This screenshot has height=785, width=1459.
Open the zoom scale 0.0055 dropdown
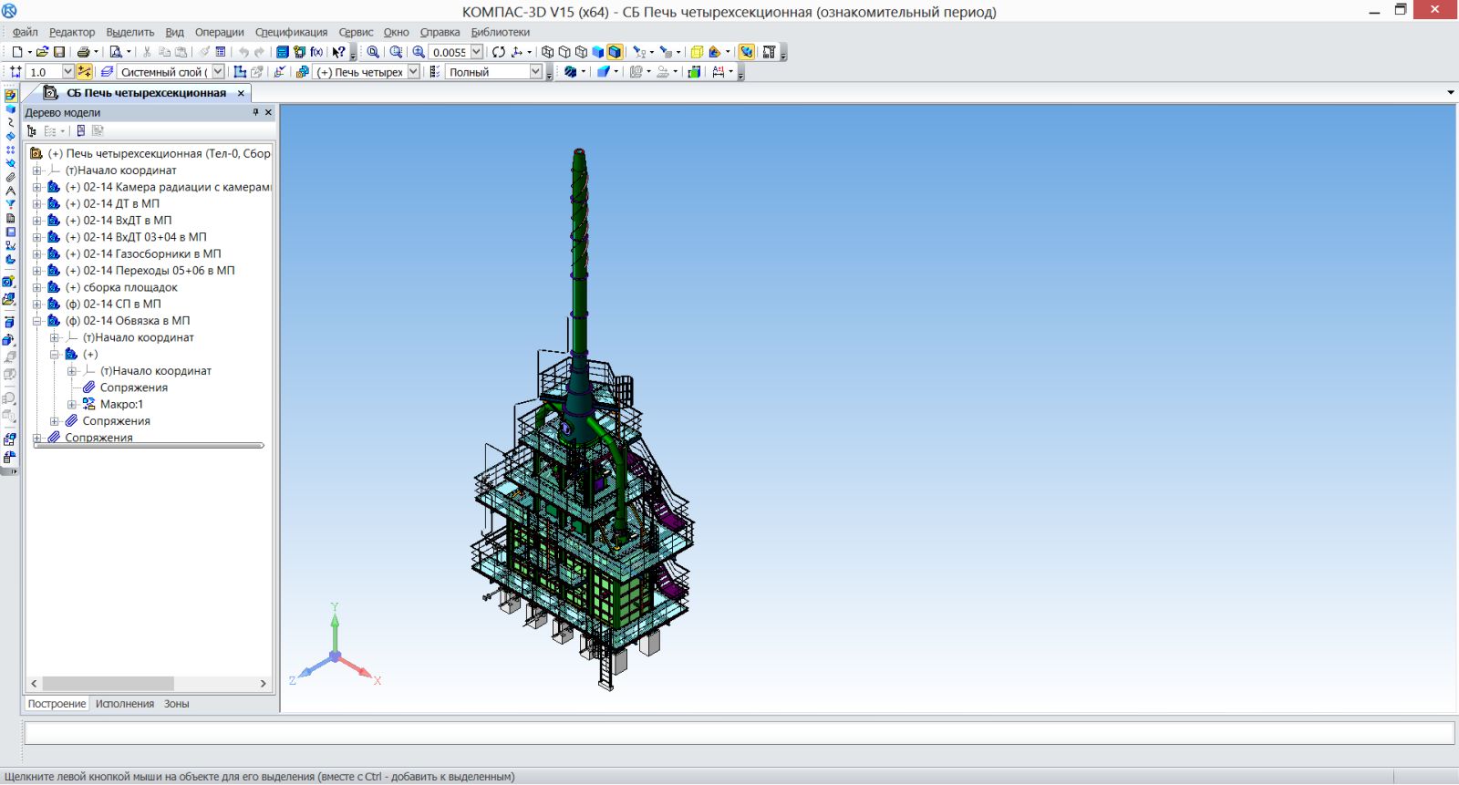pos(476,52)
